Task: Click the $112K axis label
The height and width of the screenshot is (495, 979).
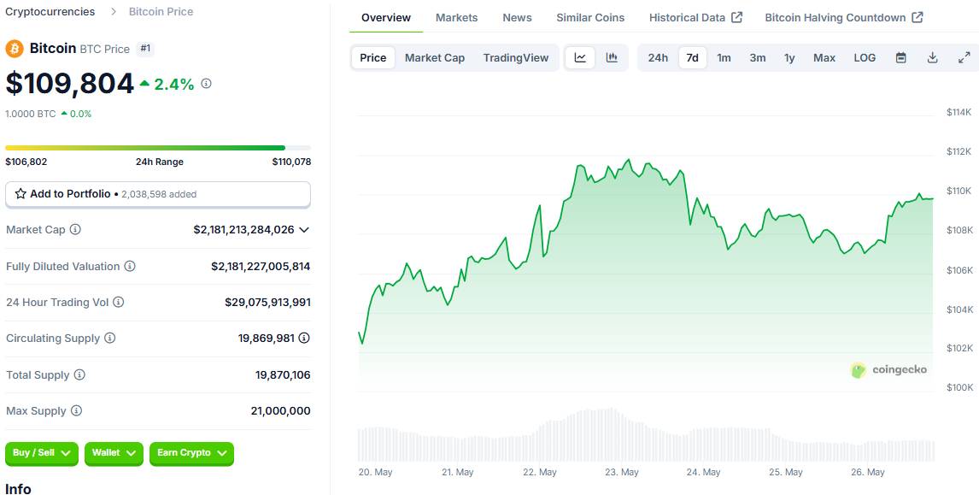Action: tap(959, 152)
